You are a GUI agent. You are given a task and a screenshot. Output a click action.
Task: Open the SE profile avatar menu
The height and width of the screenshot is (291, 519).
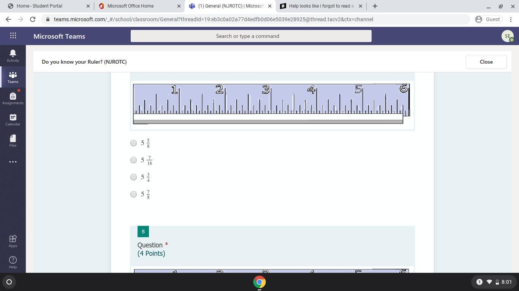click(507, 36)
